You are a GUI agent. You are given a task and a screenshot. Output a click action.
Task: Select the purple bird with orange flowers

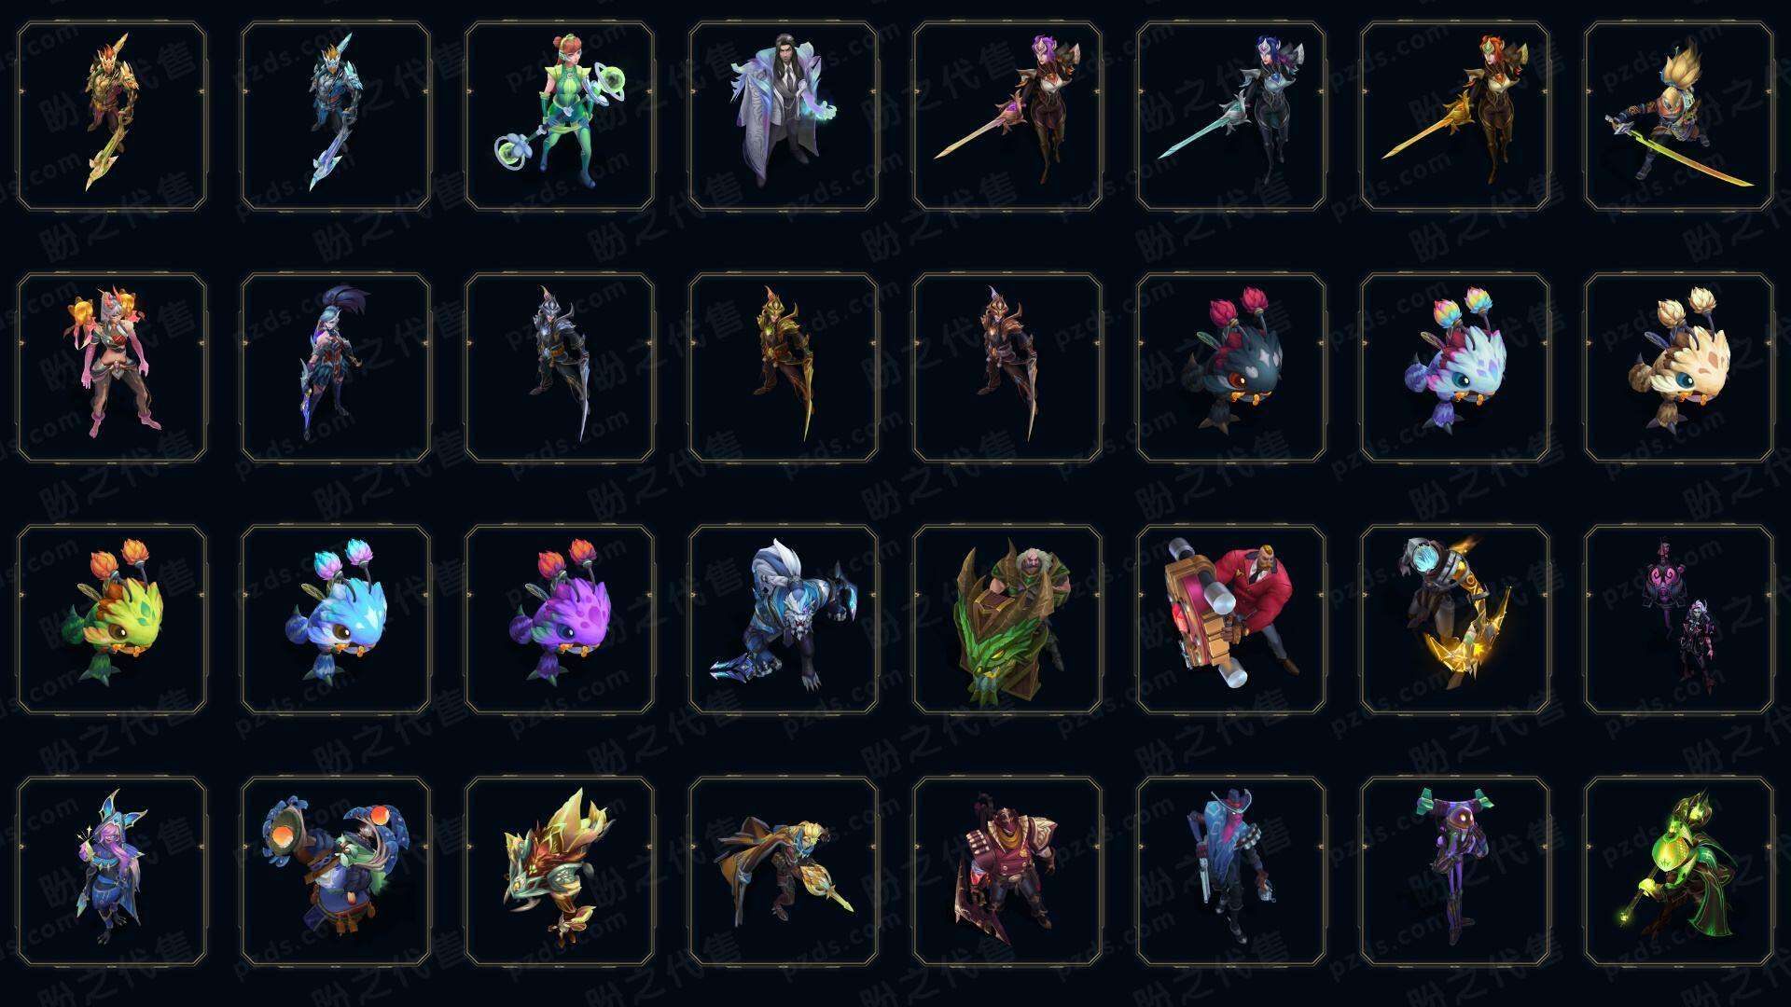click(560, 619)
